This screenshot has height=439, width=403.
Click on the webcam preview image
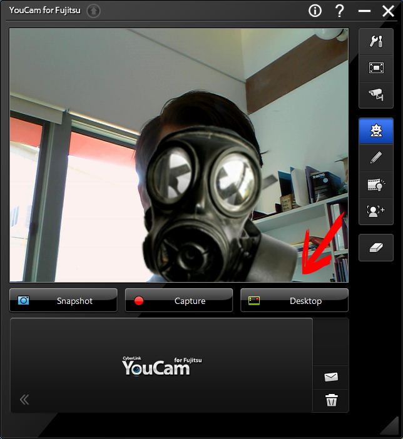coord(179,155)
